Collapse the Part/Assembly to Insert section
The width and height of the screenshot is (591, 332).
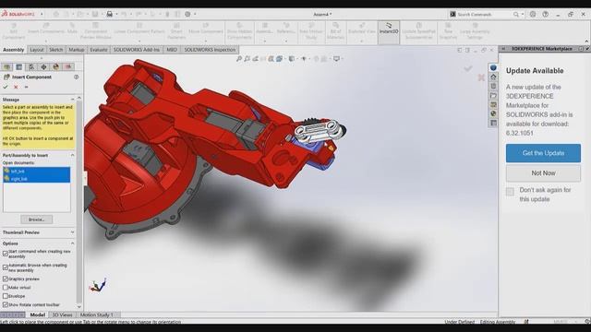[x=72, y=155]
